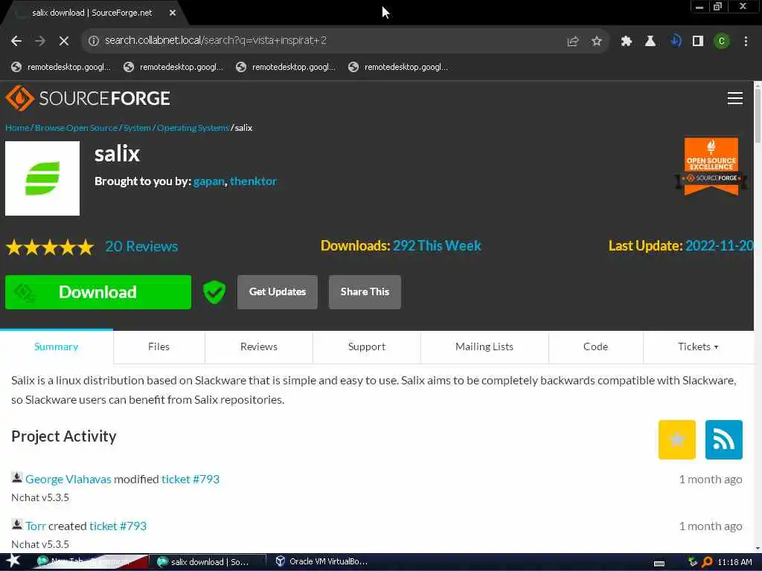Click the Share This button
762x571 pixels.
click(365, 292)
